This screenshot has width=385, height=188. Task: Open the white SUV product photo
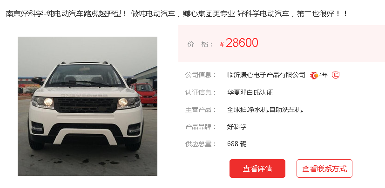tap(88, 106)
